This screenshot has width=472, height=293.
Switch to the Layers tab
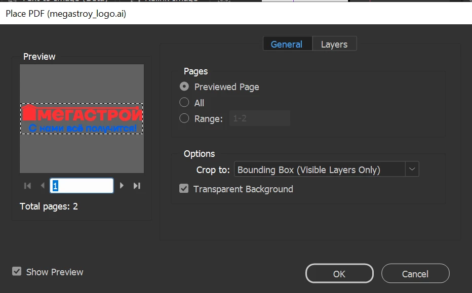334,44
